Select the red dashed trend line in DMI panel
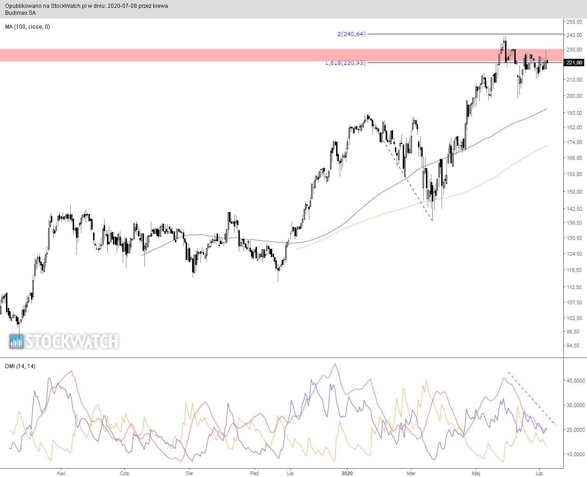 [x=532, y=399]
